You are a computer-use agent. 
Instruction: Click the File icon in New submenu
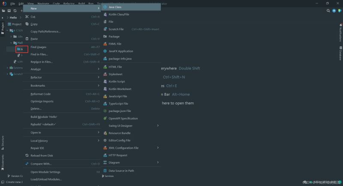(x=105, y=21)
